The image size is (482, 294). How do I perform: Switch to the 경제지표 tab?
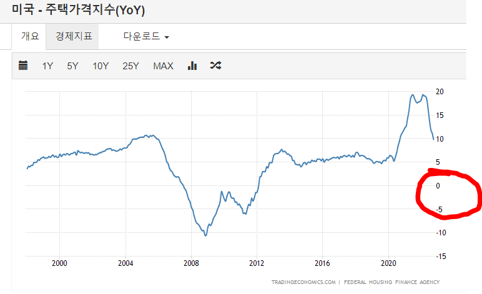[74, 36]
